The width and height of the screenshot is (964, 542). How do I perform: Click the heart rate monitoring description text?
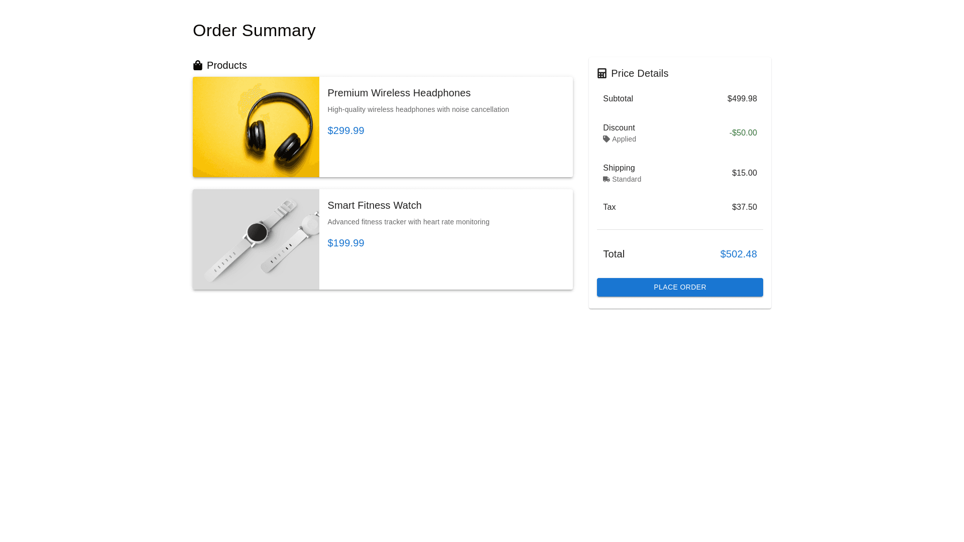click(408, 222)
